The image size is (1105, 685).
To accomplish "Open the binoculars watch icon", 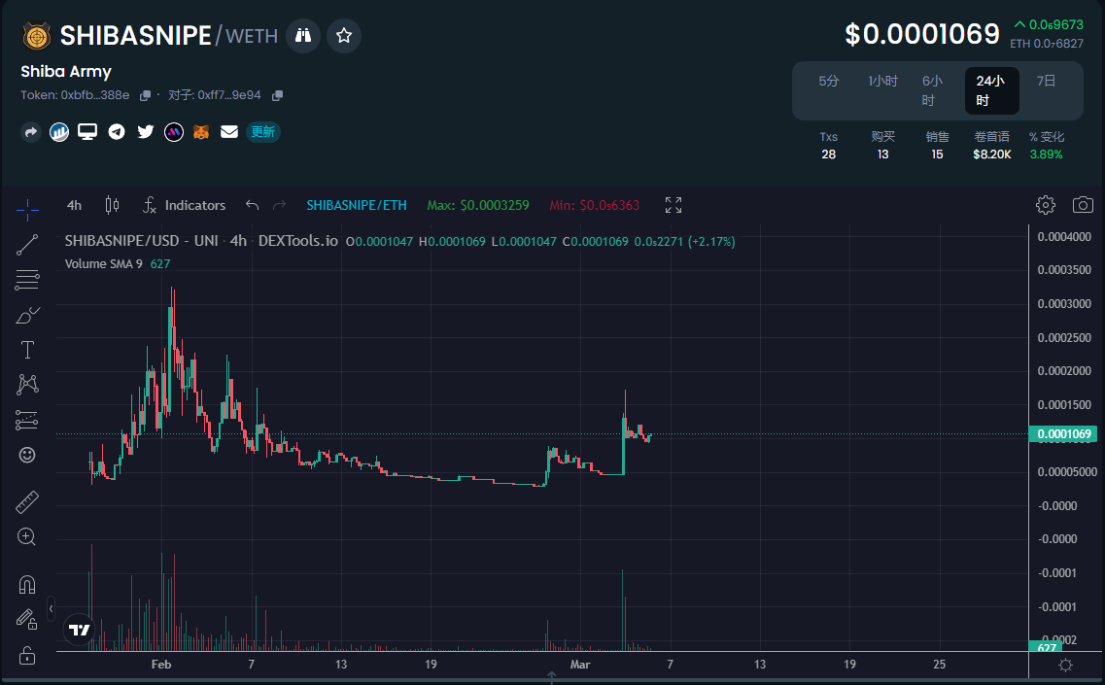I will pos(303,35).
